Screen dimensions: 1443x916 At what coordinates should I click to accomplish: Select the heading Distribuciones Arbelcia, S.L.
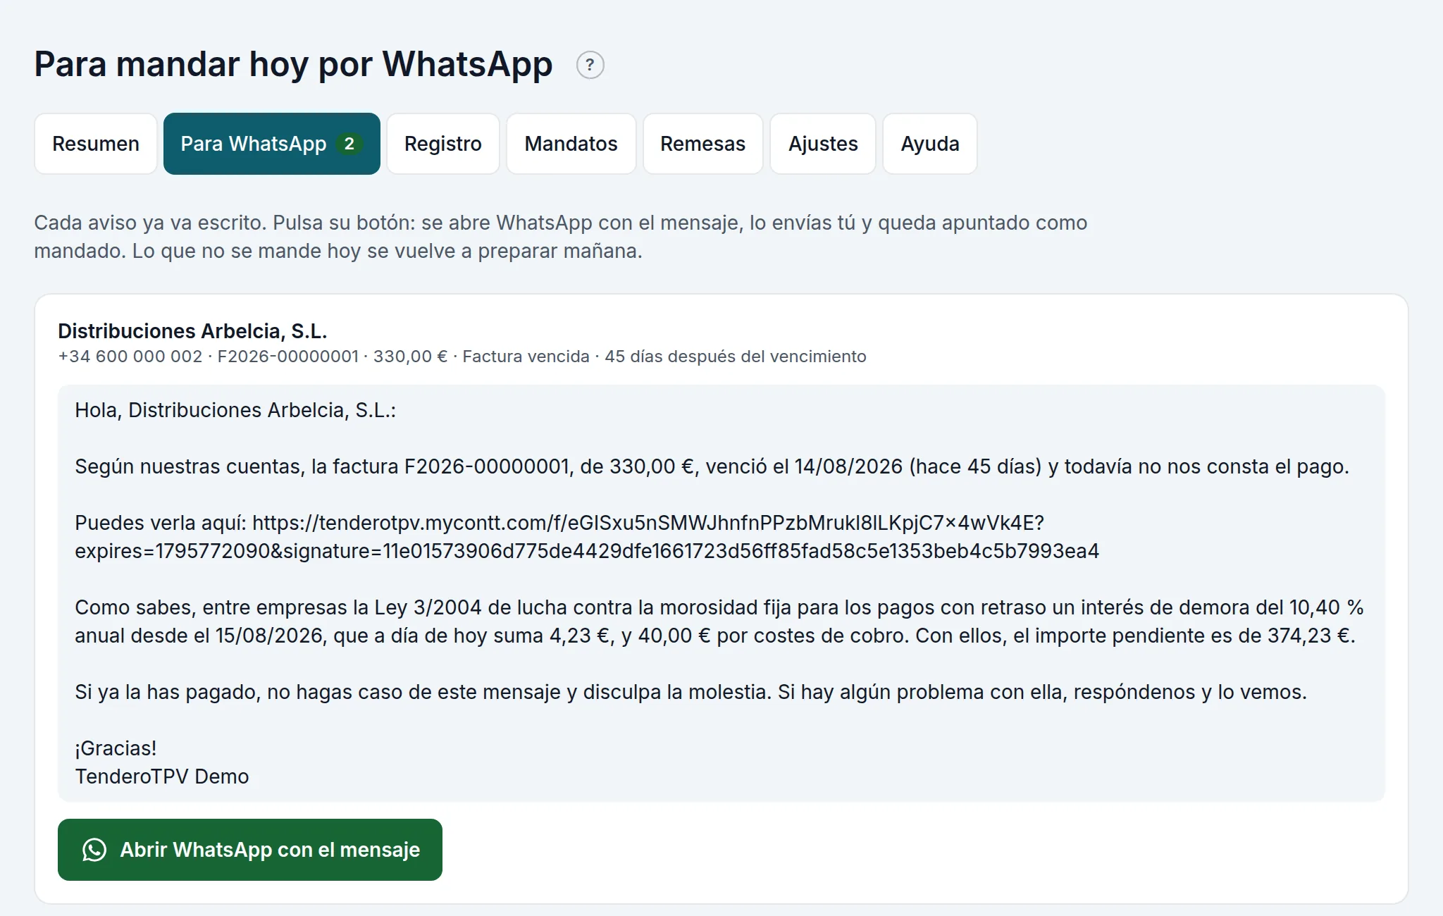192,330
